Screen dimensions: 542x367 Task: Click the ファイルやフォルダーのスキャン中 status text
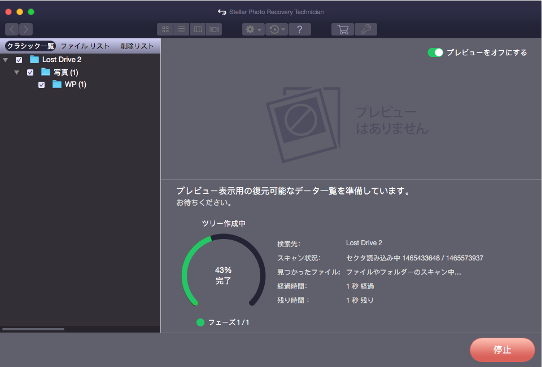[x=403, y=272]
